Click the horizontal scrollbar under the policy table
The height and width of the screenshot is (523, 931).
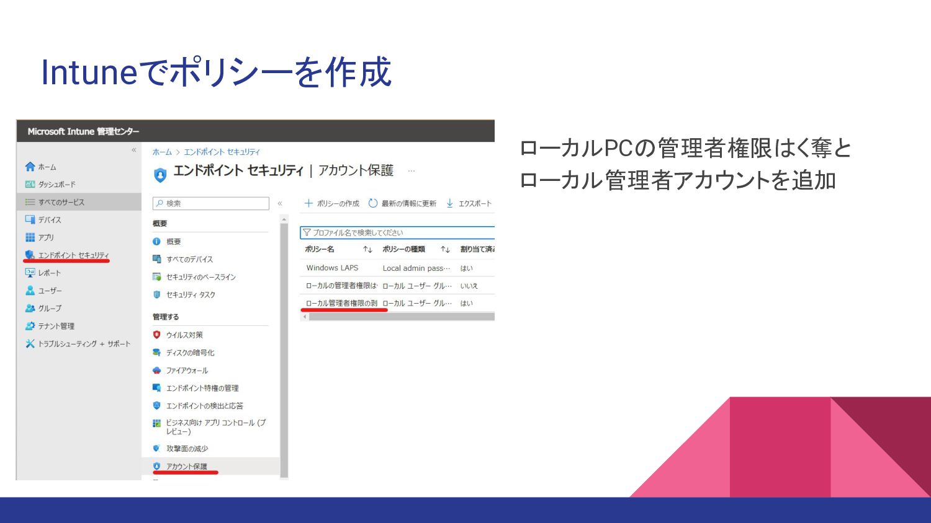(x=402, y=317)
